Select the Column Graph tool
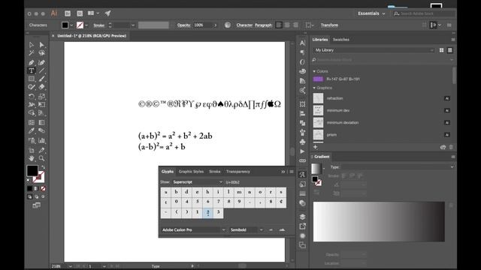 click(42, 141)
